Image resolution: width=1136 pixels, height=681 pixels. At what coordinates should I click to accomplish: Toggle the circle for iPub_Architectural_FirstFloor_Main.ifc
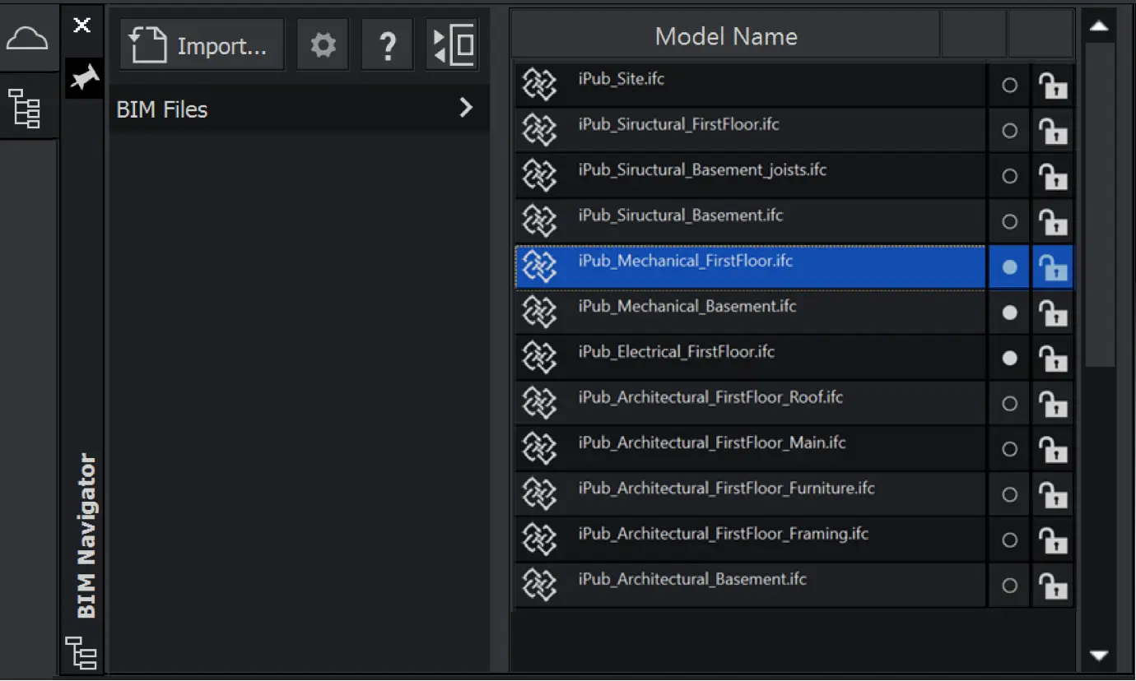[x=1009, y=449]
